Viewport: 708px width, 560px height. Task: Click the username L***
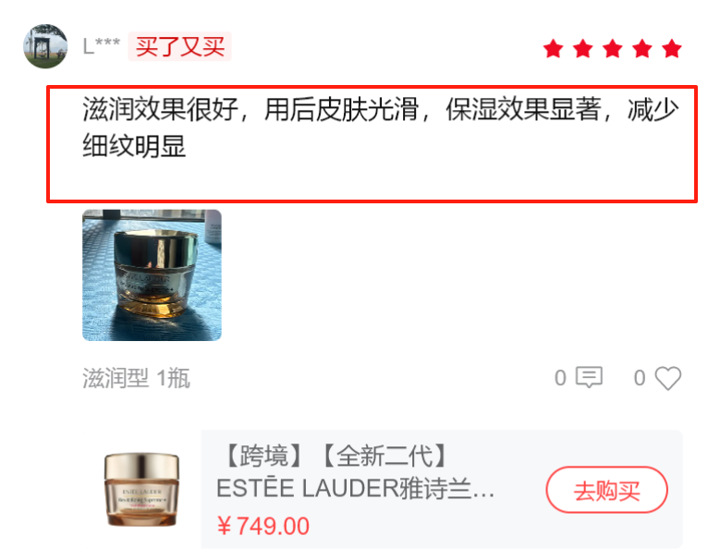[x=102, y=46]
